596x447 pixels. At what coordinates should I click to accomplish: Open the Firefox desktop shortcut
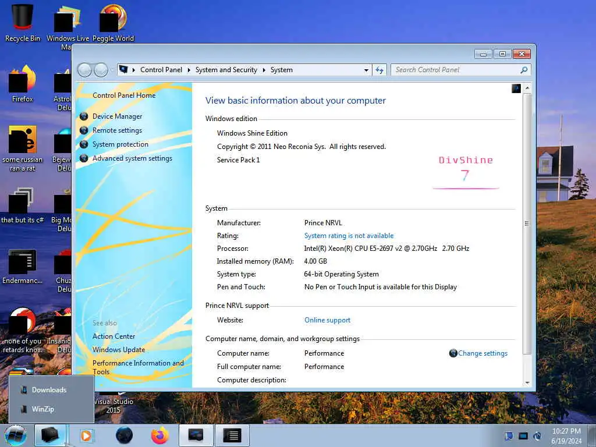point(23,84)
